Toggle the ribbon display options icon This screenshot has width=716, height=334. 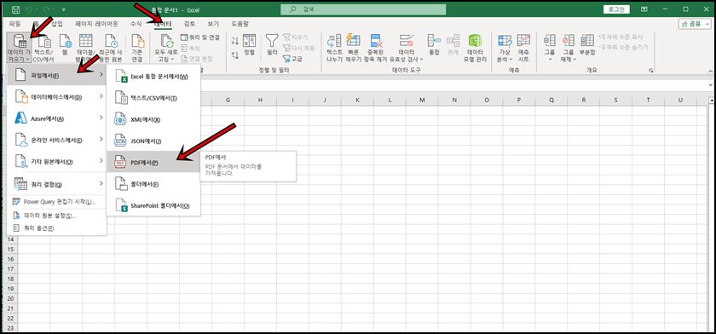click(x=644, y=9)
